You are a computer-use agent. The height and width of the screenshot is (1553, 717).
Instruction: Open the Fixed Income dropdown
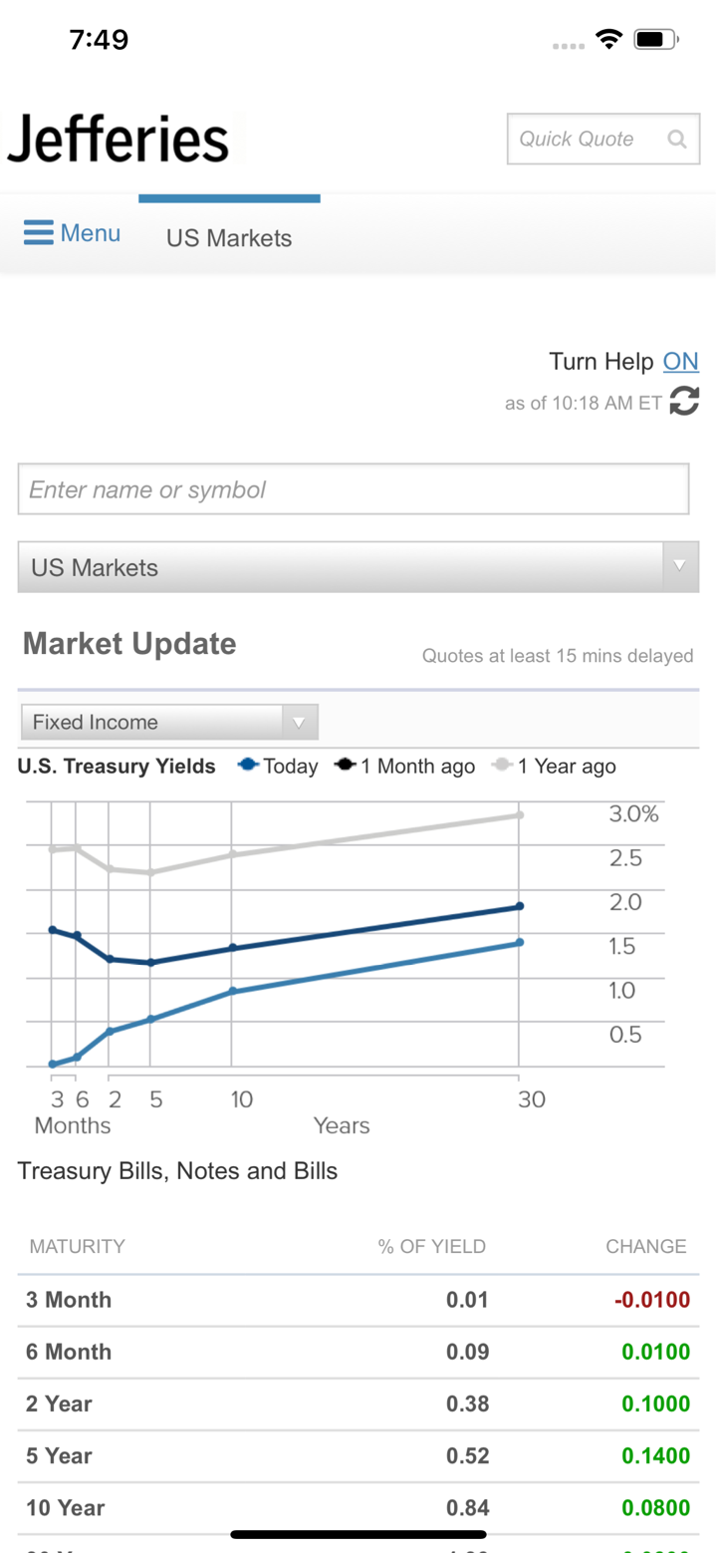[169, 722]
